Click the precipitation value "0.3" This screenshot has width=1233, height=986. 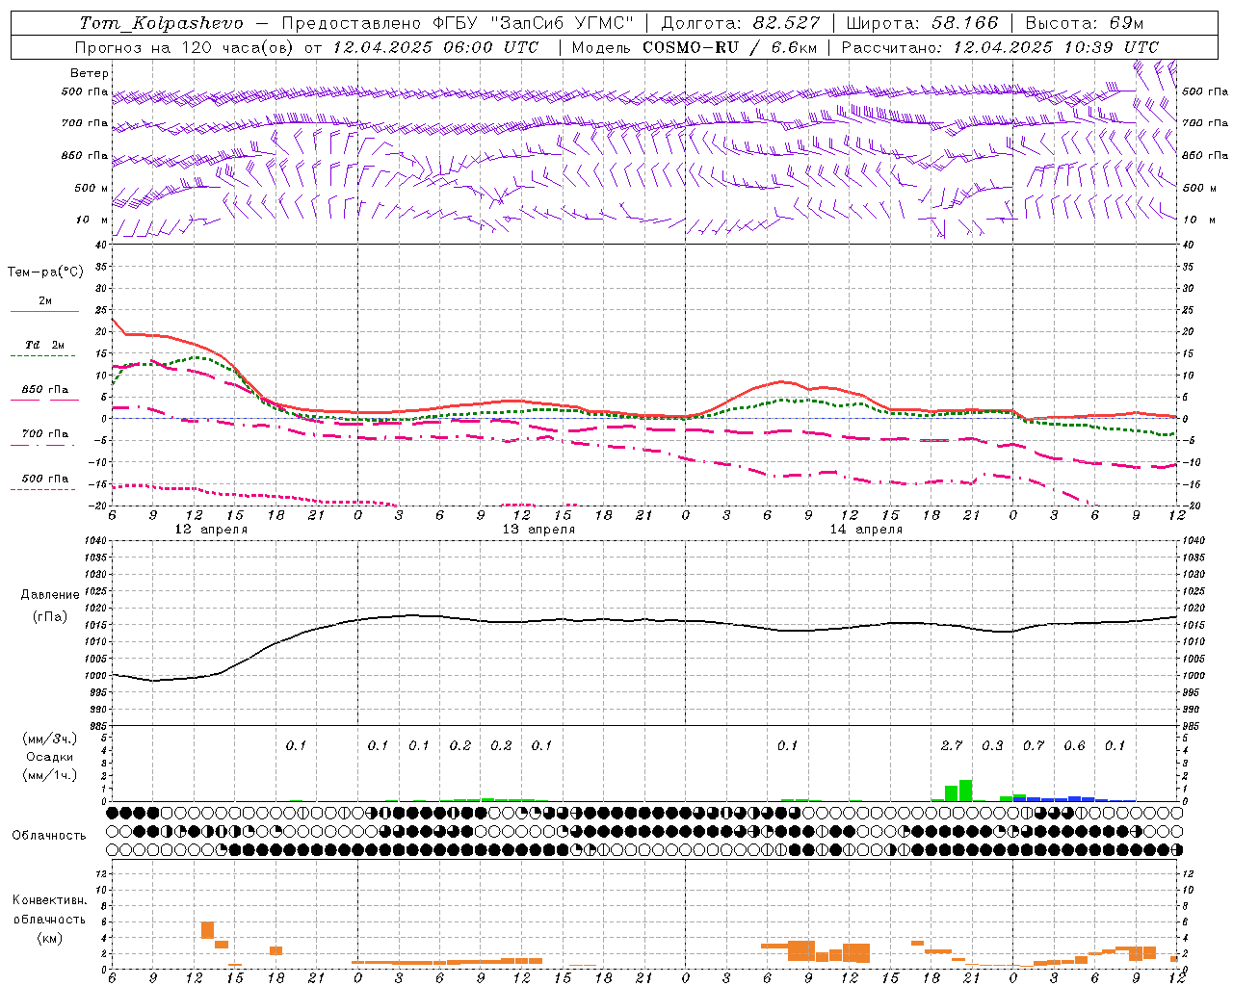tap(992, 746)
